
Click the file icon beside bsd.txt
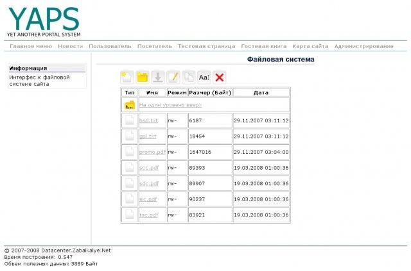(130, 120)
